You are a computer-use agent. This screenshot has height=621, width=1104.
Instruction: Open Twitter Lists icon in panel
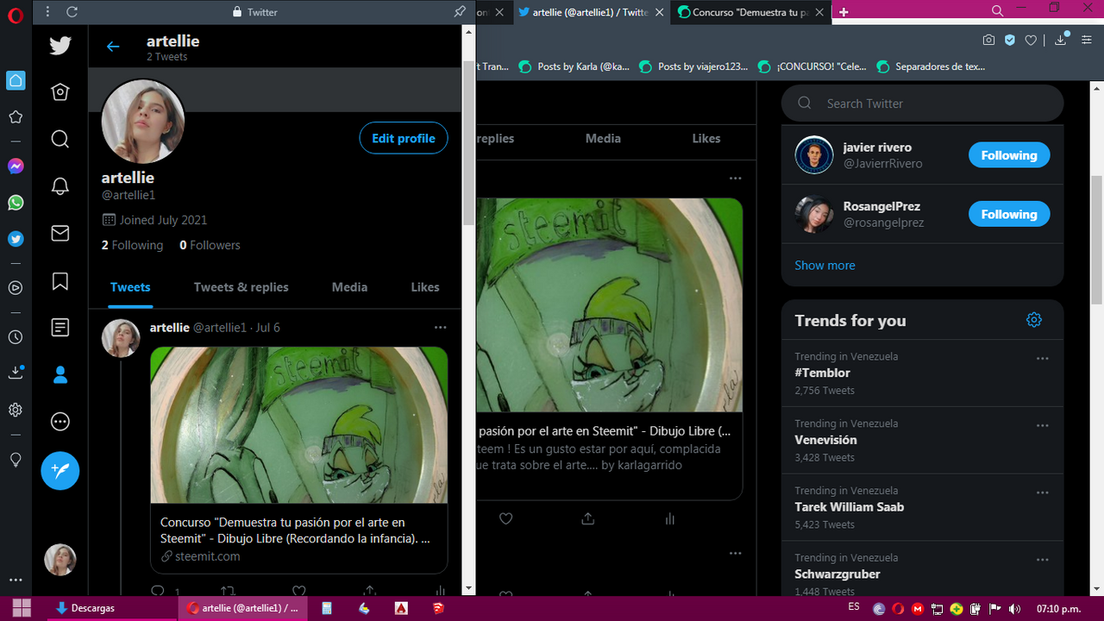tap(60, 328)
